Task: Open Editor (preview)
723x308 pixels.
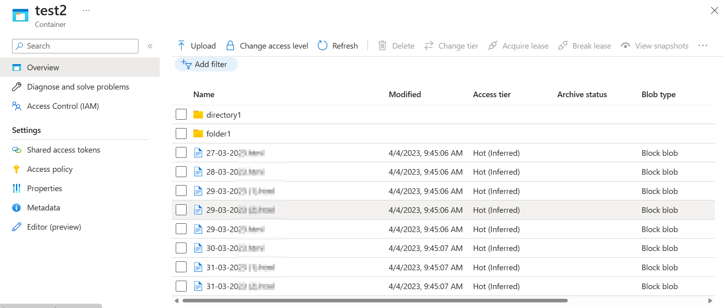Action: click(54, 227)
